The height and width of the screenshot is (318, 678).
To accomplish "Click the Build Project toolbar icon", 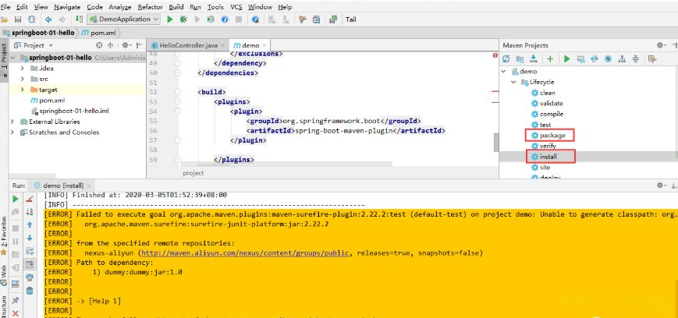I will [x=79, y=19].
